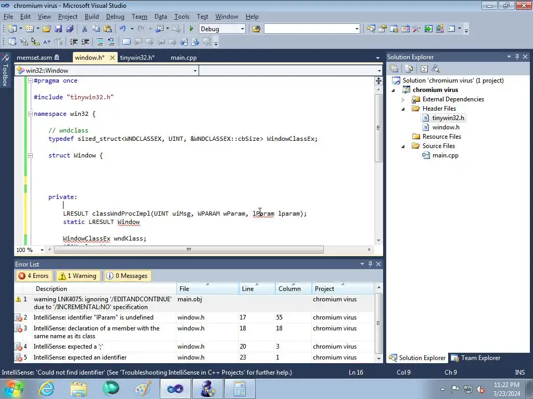Open the 100 % zoom dropdown
This screenshot has width=533, height=399.
point(42,250)
